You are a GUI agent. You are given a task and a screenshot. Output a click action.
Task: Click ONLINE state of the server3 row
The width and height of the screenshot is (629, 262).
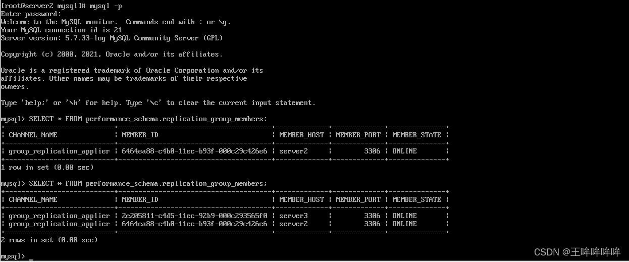coord(404,216)
